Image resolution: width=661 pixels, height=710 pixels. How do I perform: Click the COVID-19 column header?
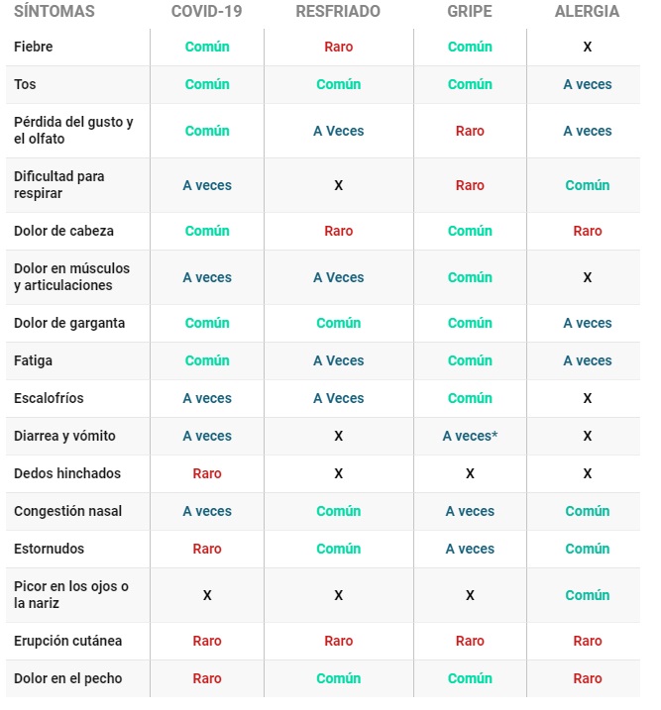206,11
